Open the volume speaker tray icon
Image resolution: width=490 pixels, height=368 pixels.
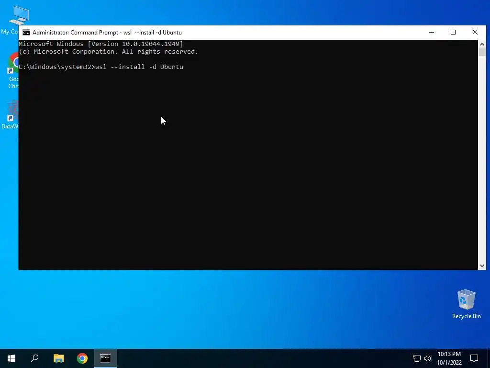(428, 358)
